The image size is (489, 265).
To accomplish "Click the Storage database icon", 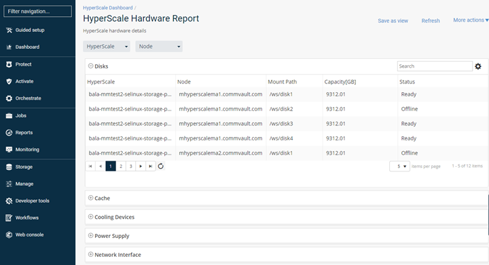I will click(x=9, y=167).
